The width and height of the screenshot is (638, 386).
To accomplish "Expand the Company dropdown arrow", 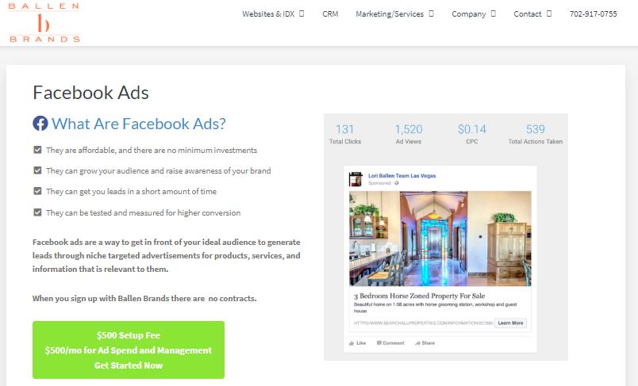I will pyautogui.click(x=493, y=13).
